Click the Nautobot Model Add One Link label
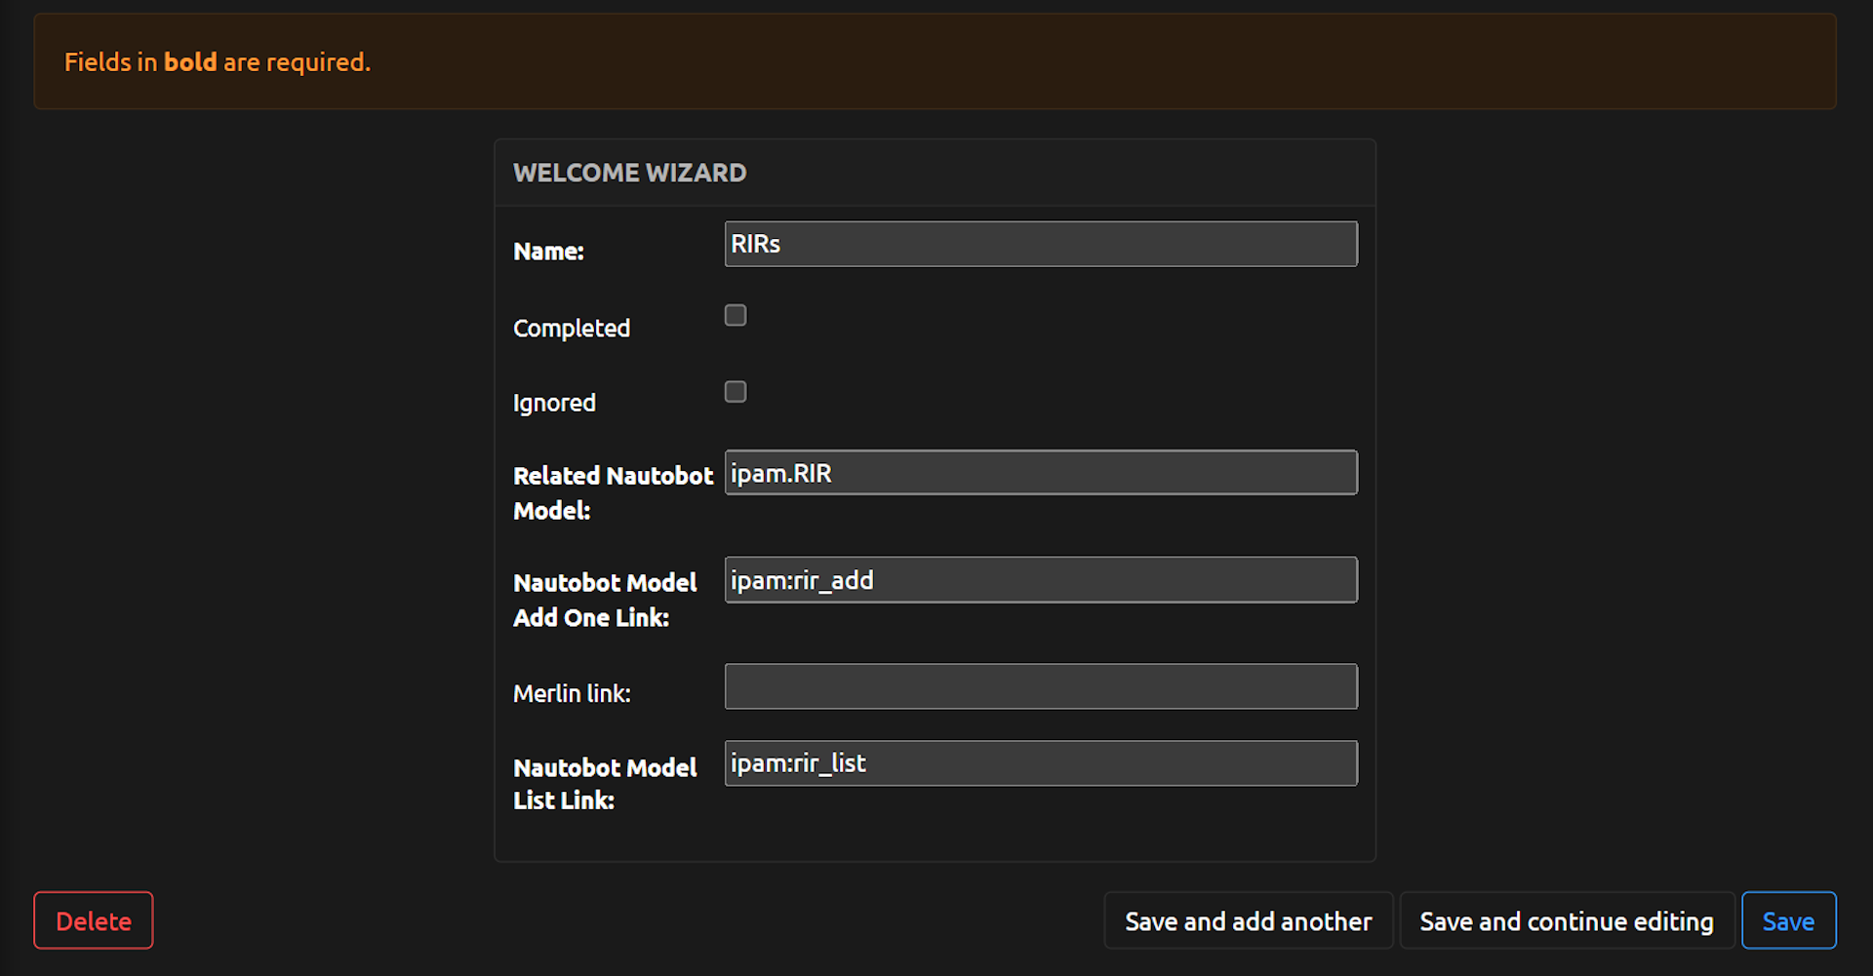 tap(605, 600)
